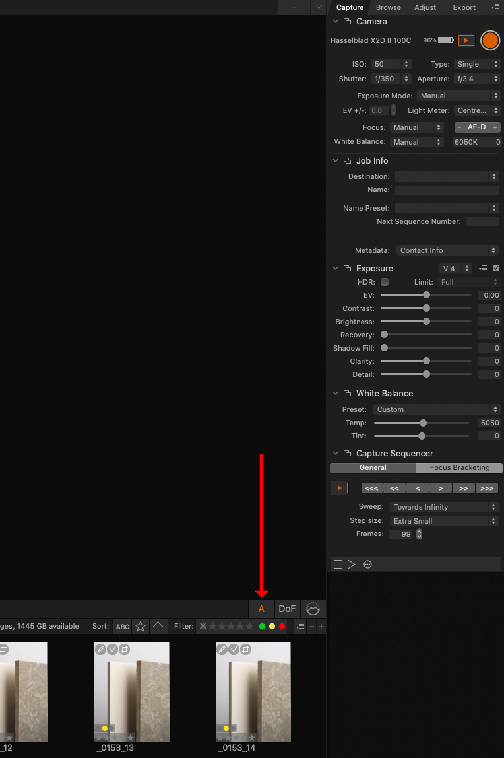Click the live view icon in Capture Sequencer
Screen dimensions: 504x758
click(340, 488)
